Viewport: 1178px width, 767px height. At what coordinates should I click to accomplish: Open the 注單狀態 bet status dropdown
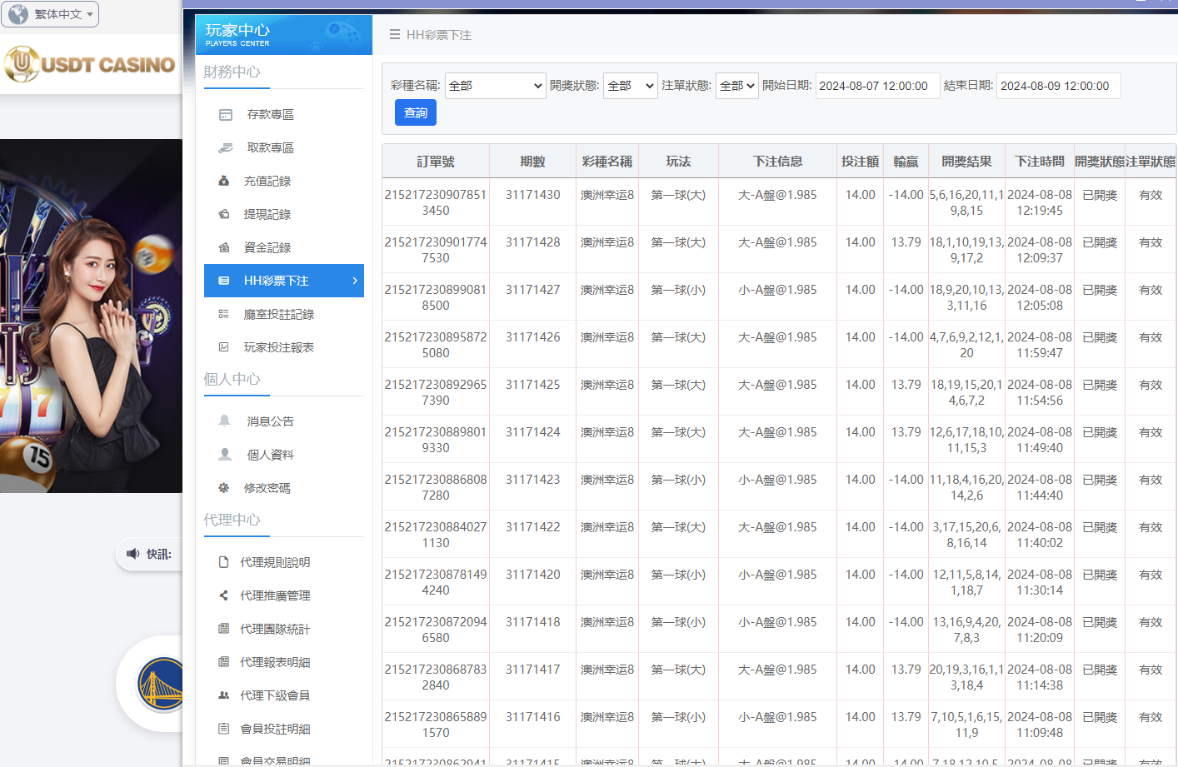point(736,85)
